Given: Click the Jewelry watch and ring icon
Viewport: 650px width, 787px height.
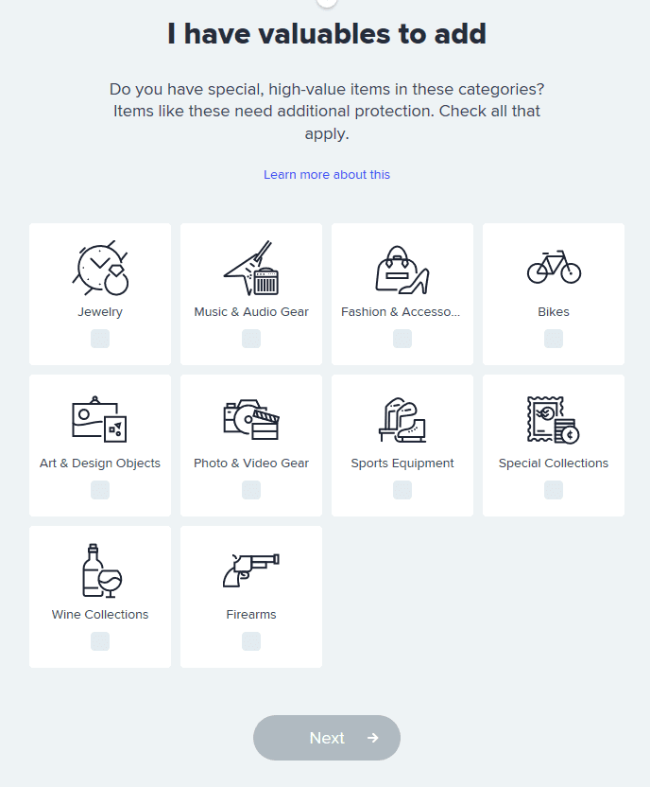Looking at the screenshot, I should pyautogui.click(x=100, y=268).
